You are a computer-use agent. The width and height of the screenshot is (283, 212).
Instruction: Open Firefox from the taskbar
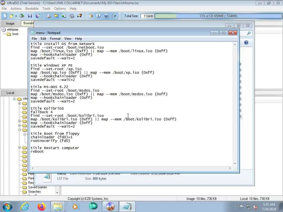(41, 206)
